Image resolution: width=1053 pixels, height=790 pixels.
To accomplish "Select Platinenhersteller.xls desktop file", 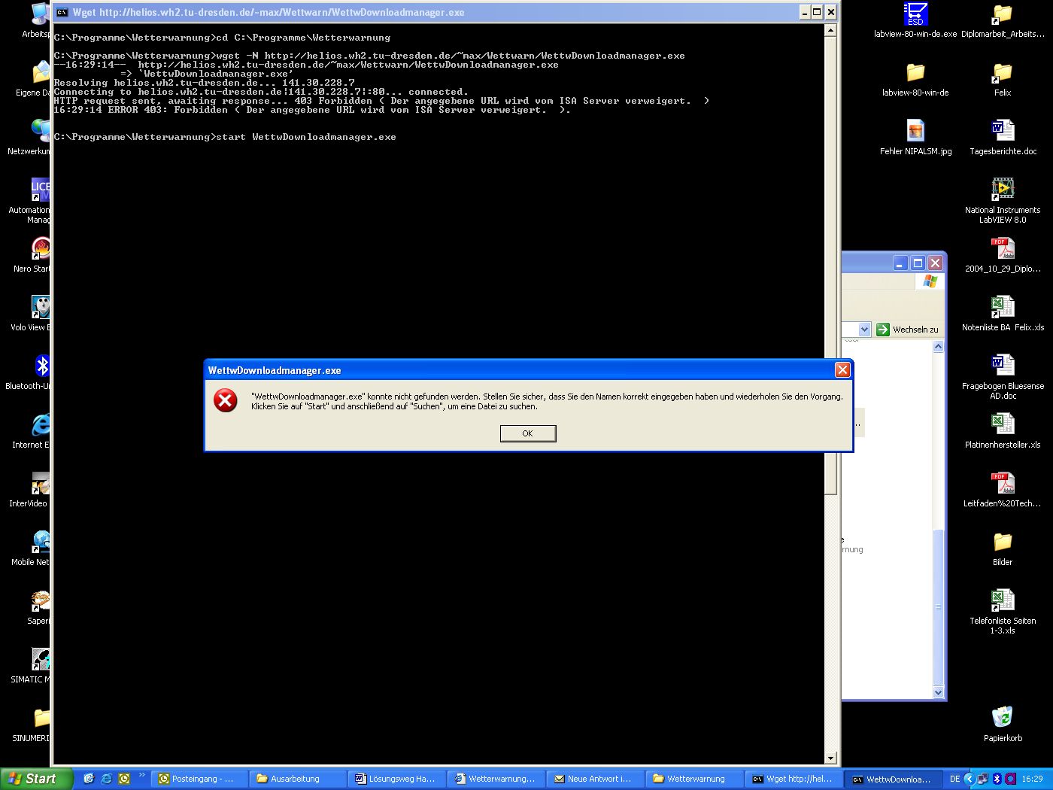I will [1002, 425].
